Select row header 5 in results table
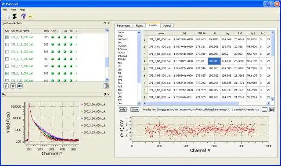Image resolution: width=281 pixels, height=166 pixels. (145, 68)
